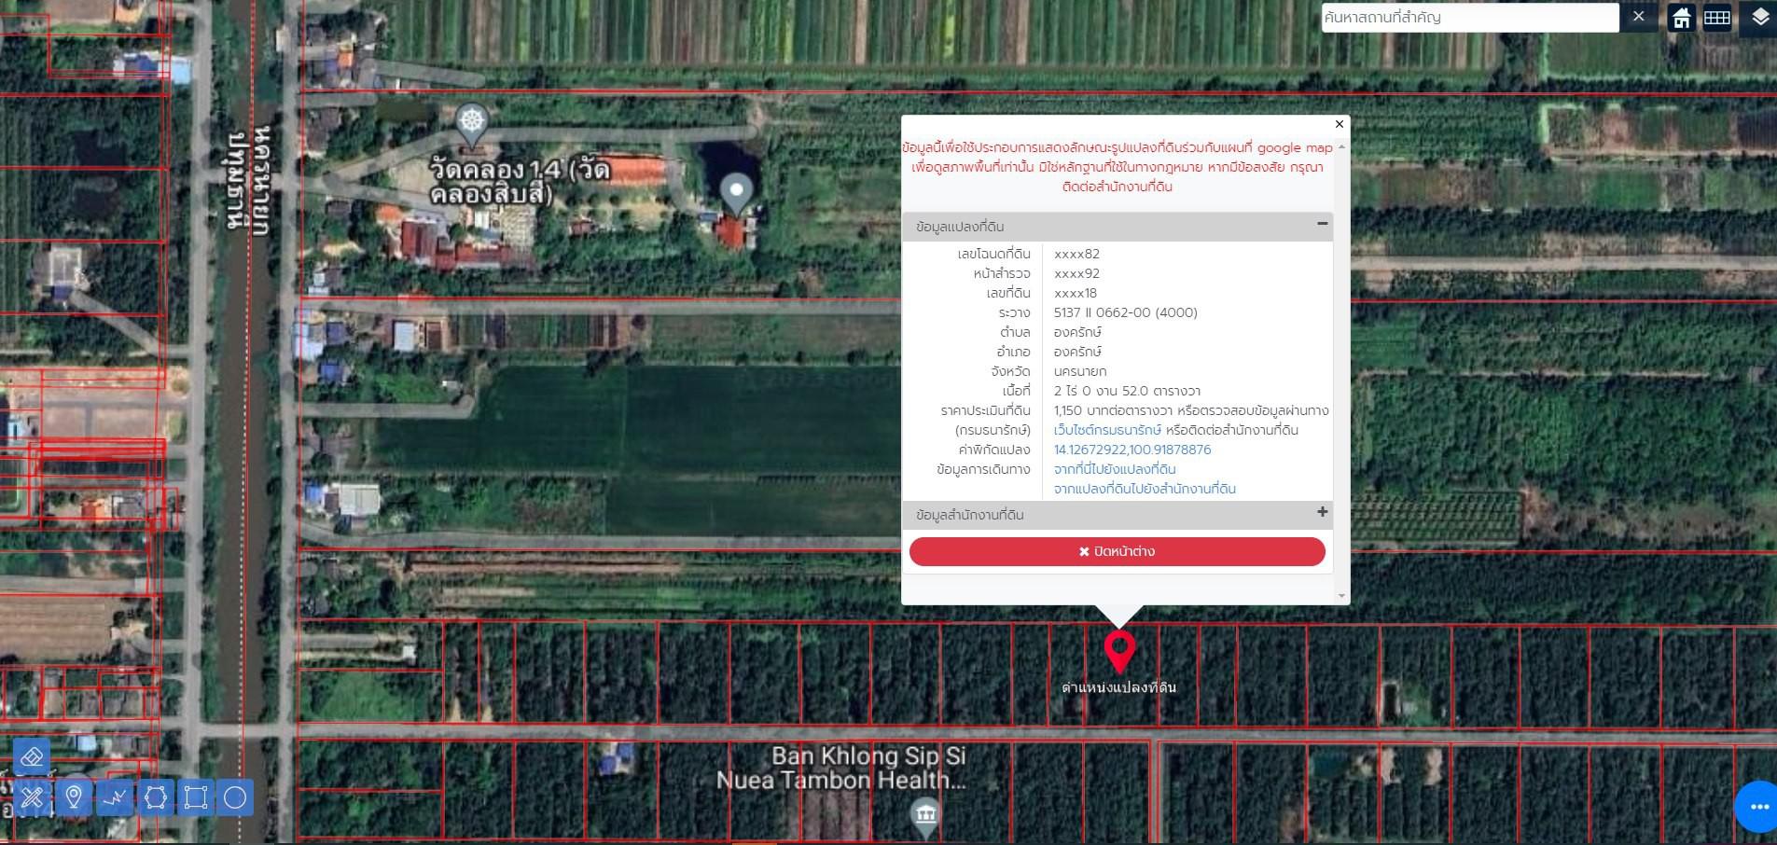The image size is (1777, 845).
Task: Open the home icon in the top toolbar
Action: (x=1682, y=18)
